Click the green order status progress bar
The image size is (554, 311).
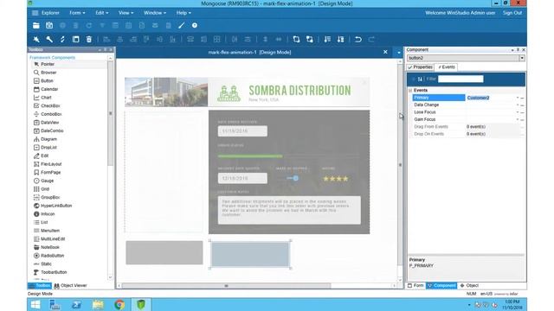[250, 155]
